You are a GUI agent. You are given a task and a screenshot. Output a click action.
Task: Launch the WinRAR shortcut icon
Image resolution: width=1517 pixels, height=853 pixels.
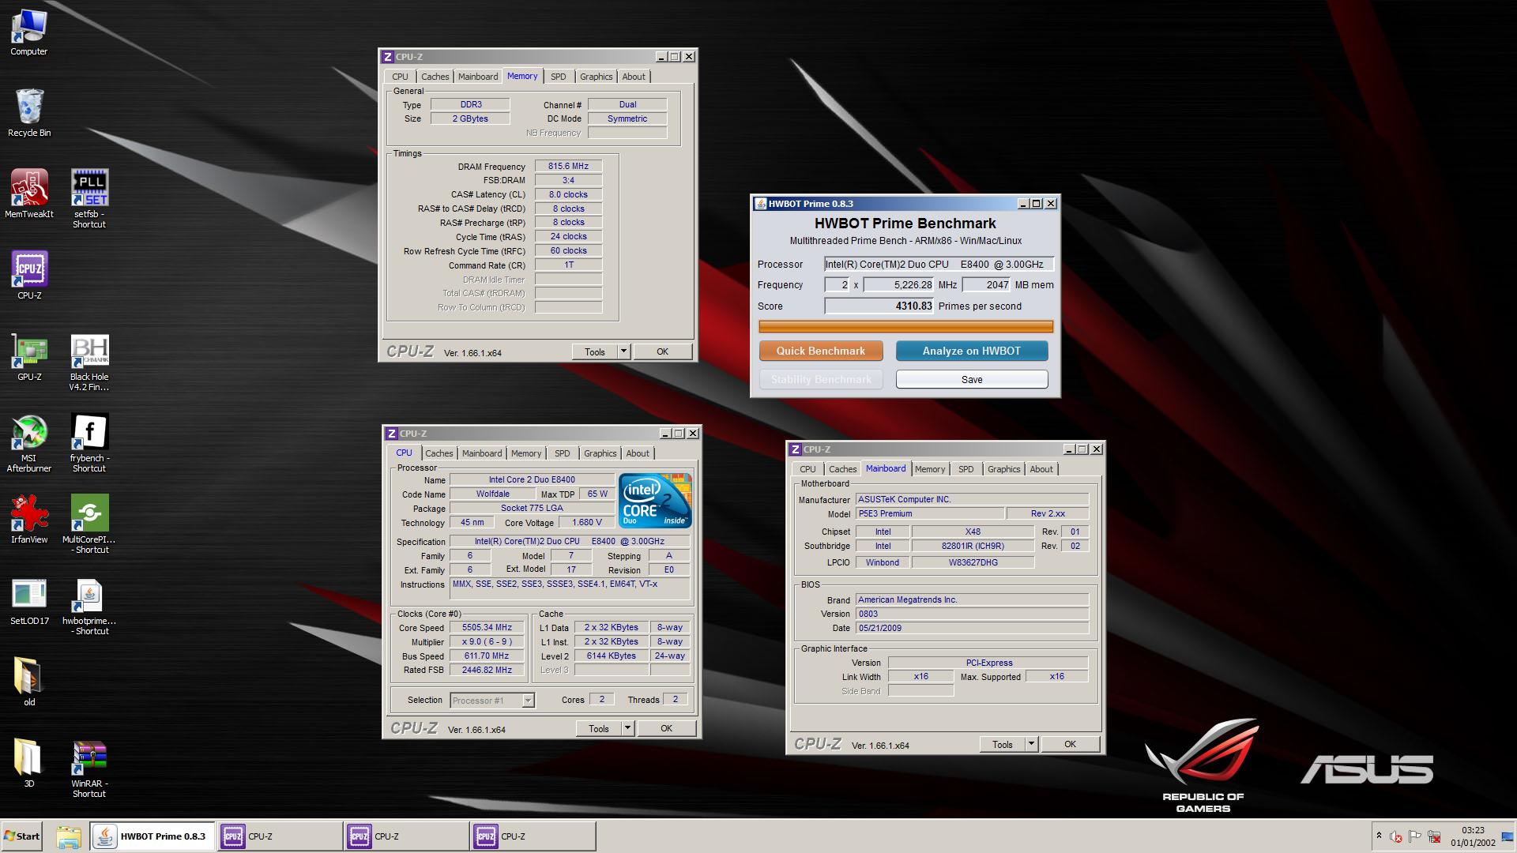pyautogui.click(x=89, y=768)
